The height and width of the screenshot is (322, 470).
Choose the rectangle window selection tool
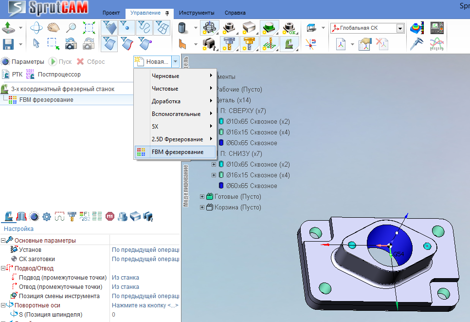54,44
